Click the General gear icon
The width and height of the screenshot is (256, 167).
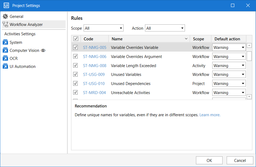[x=5, y=17]
